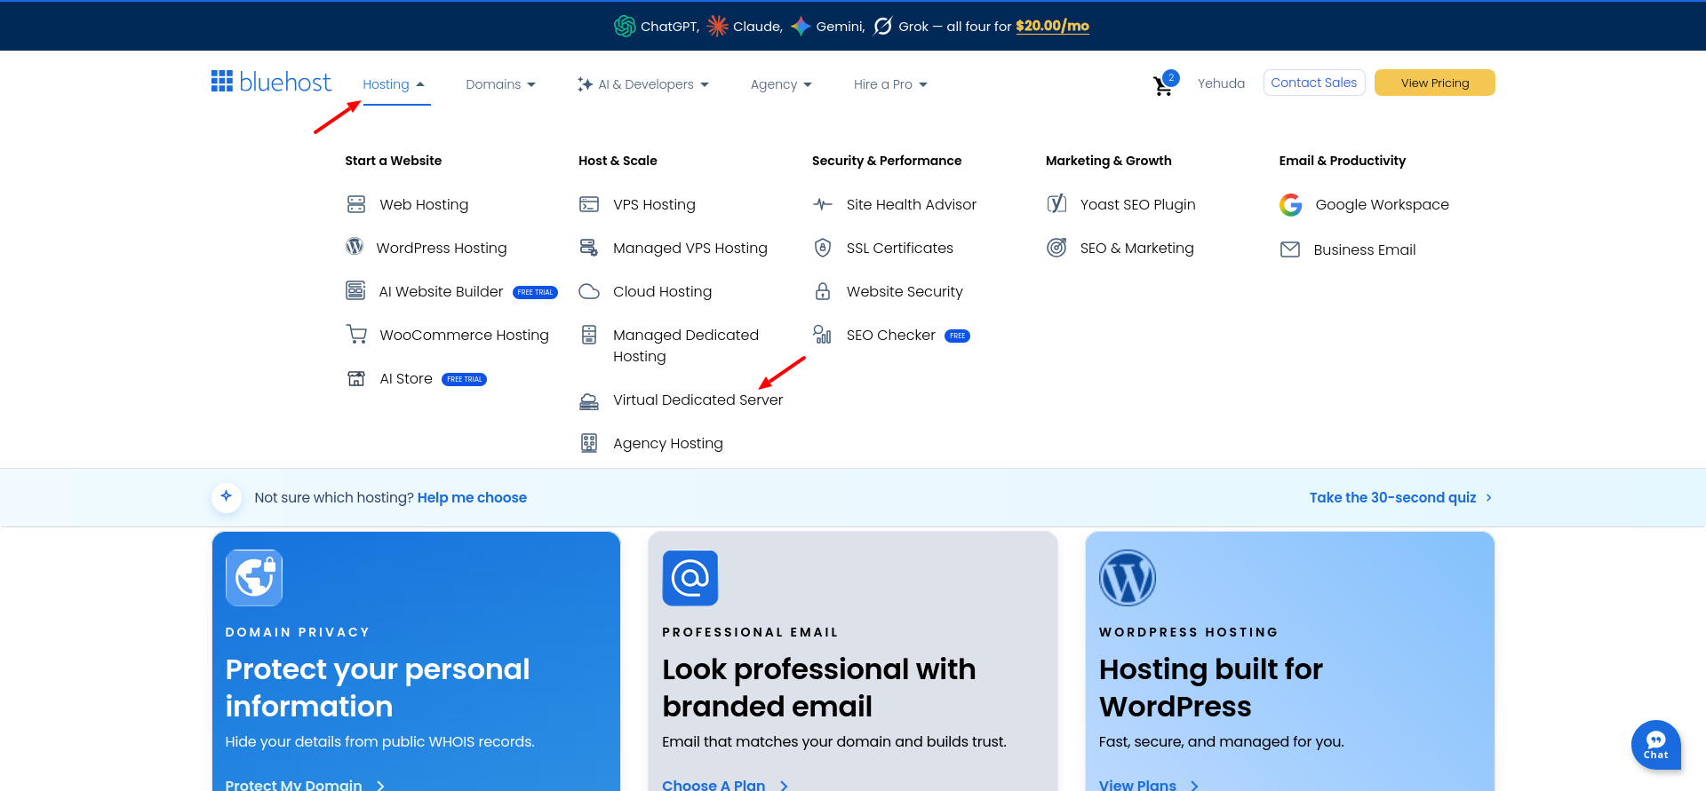Click the Agency Hosting building icon
The image size is (1706, 791).
pos(589,443)
